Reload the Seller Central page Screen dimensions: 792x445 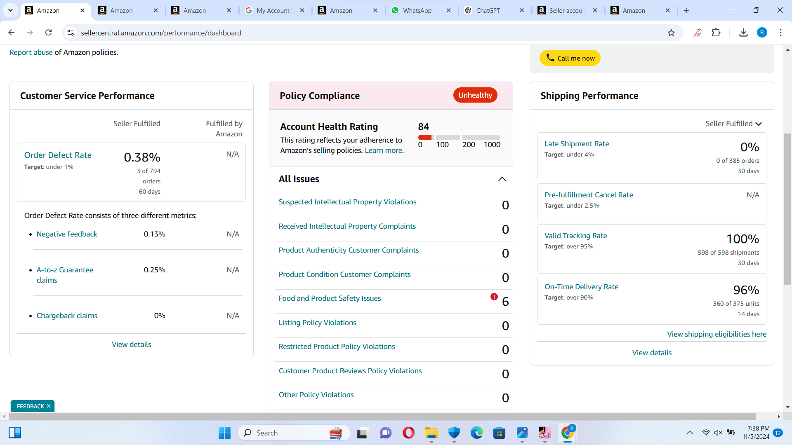pyautogui.click(x=48, y=33)
